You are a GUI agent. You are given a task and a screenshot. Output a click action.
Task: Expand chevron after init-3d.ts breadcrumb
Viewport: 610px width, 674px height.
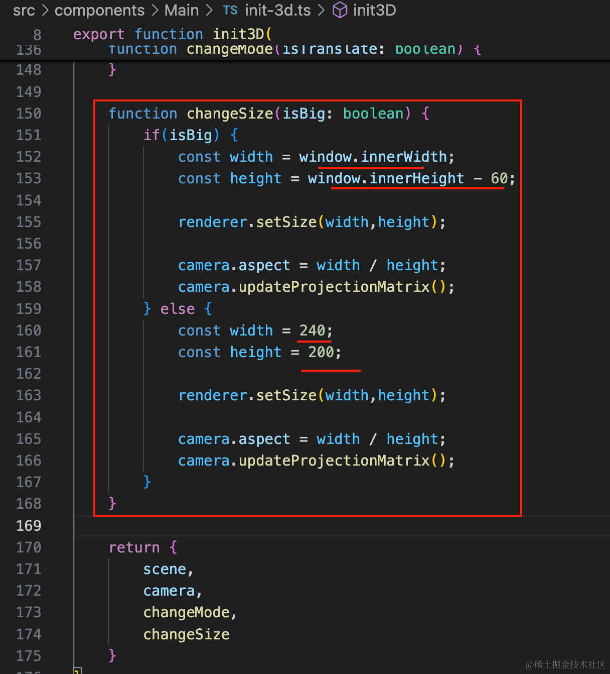(322, 10)
